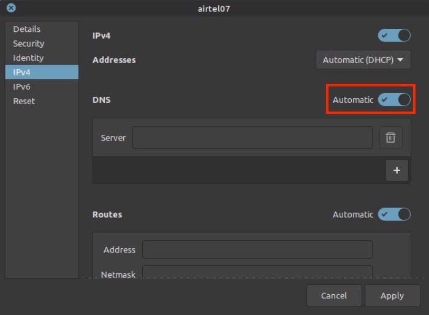Add a DNS server with plus button
The width and height of the screenshot is (429, 315).
[x=397, y=170]
